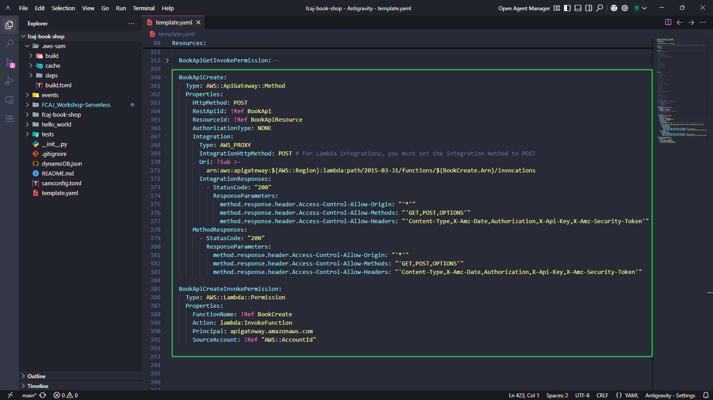The height and width of the screenshot is (400, 713).
Task: Click the green T account avatar
Action: 636,8
